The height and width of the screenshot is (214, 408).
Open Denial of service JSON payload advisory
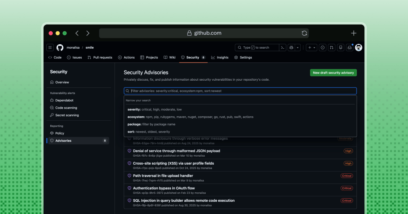[x=176, y=151]
